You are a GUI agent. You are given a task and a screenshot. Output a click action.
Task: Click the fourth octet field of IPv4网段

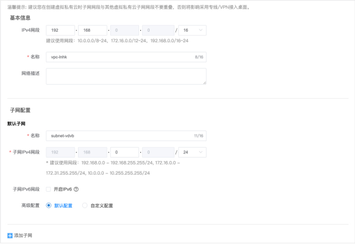coord(157,30)
